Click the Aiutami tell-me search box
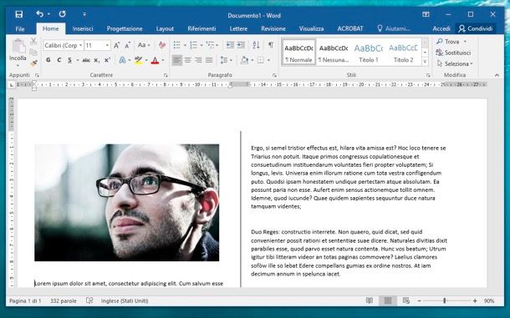The width and height of the screenshot is (510, 318). coord(394,28)
